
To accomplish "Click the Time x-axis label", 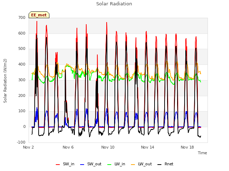I will click(x=203, y=153).
